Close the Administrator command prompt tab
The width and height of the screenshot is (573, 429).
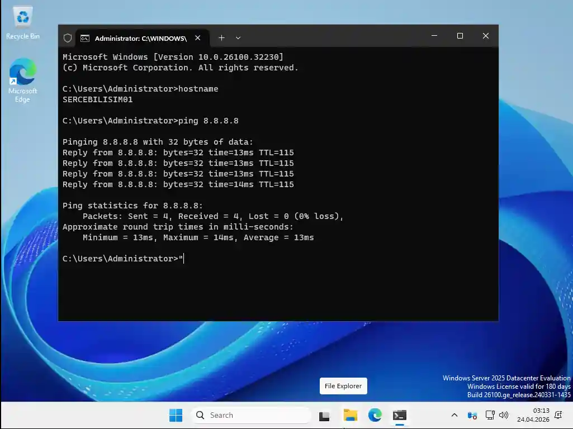198,38
